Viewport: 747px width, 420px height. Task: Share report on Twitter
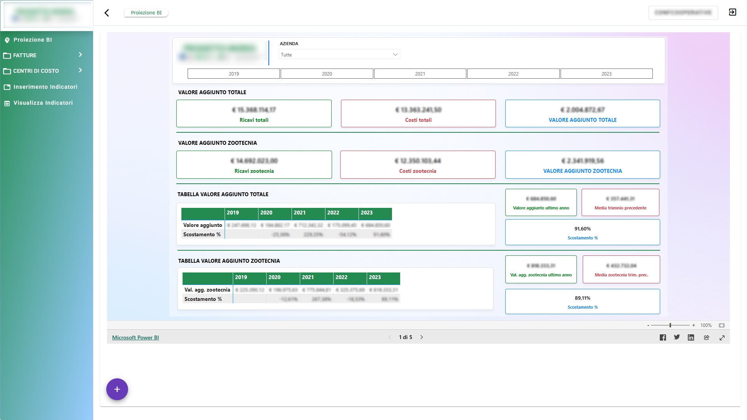[677, 337]
